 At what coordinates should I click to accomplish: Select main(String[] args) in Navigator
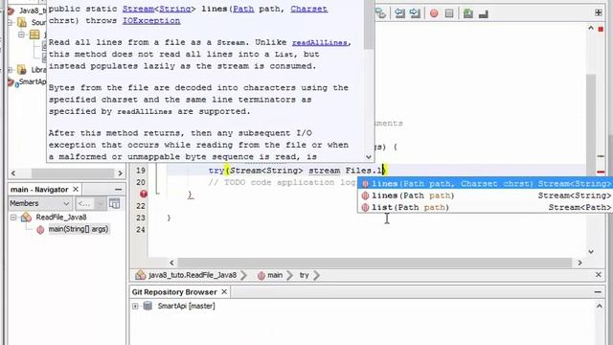78,229
